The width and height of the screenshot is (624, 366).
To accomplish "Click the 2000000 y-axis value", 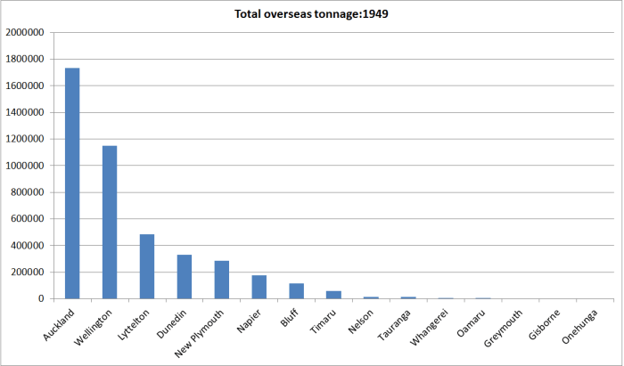I will 25,33.
